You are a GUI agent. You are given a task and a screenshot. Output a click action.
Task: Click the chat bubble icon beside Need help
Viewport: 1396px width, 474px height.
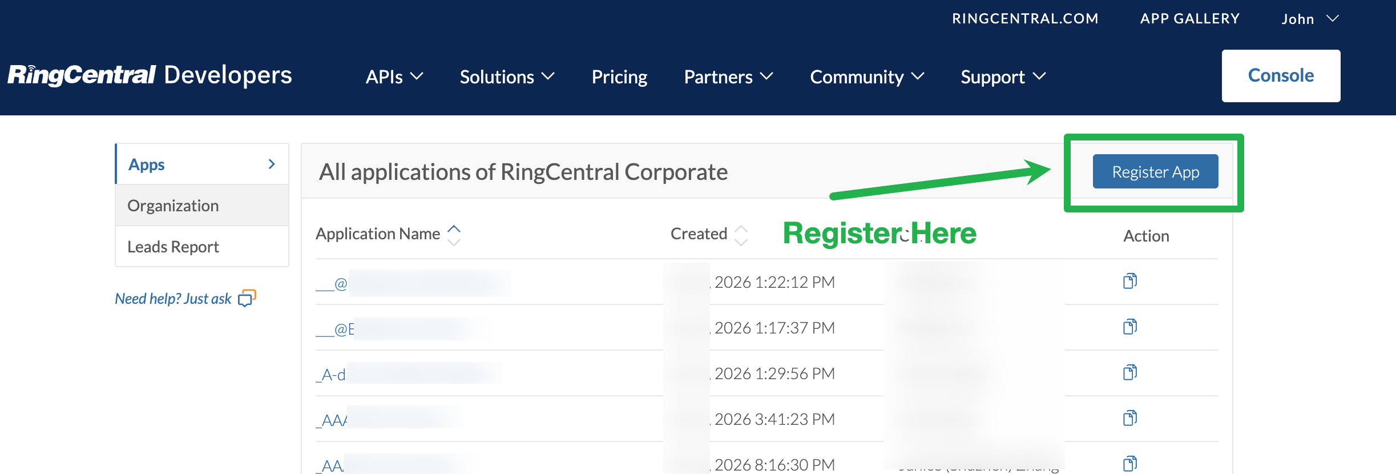click(247, 298)
